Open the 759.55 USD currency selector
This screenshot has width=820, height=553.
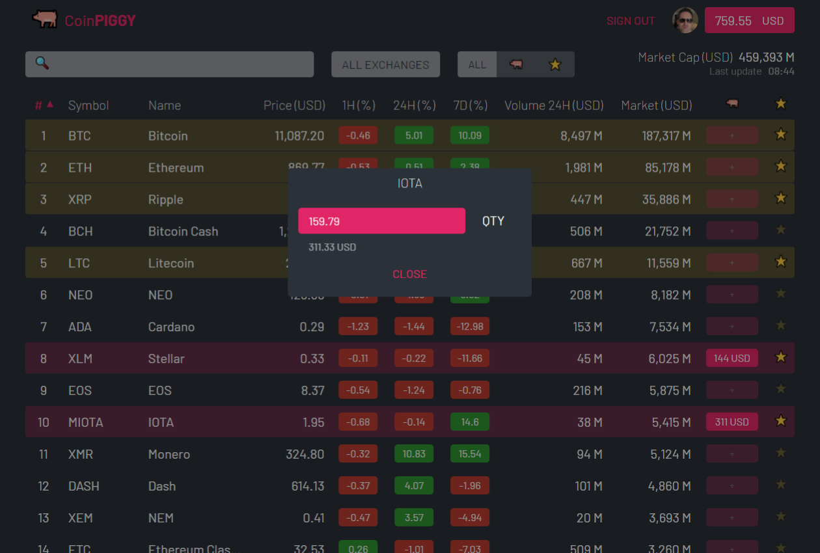coord(749,20)
